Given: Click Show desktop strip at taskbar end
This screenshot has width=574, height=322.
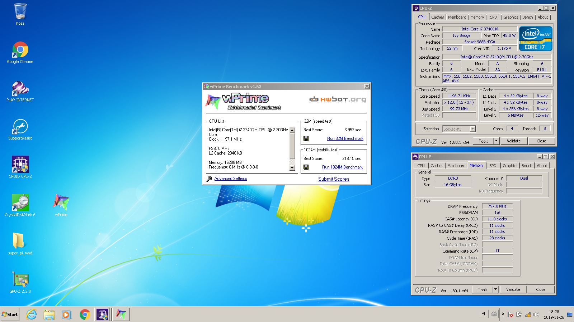Looking at the screenshot, I should coord(570,314).
